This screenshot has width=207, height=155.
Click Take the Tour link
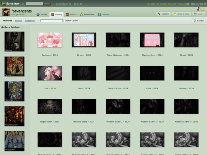point(197,4)
